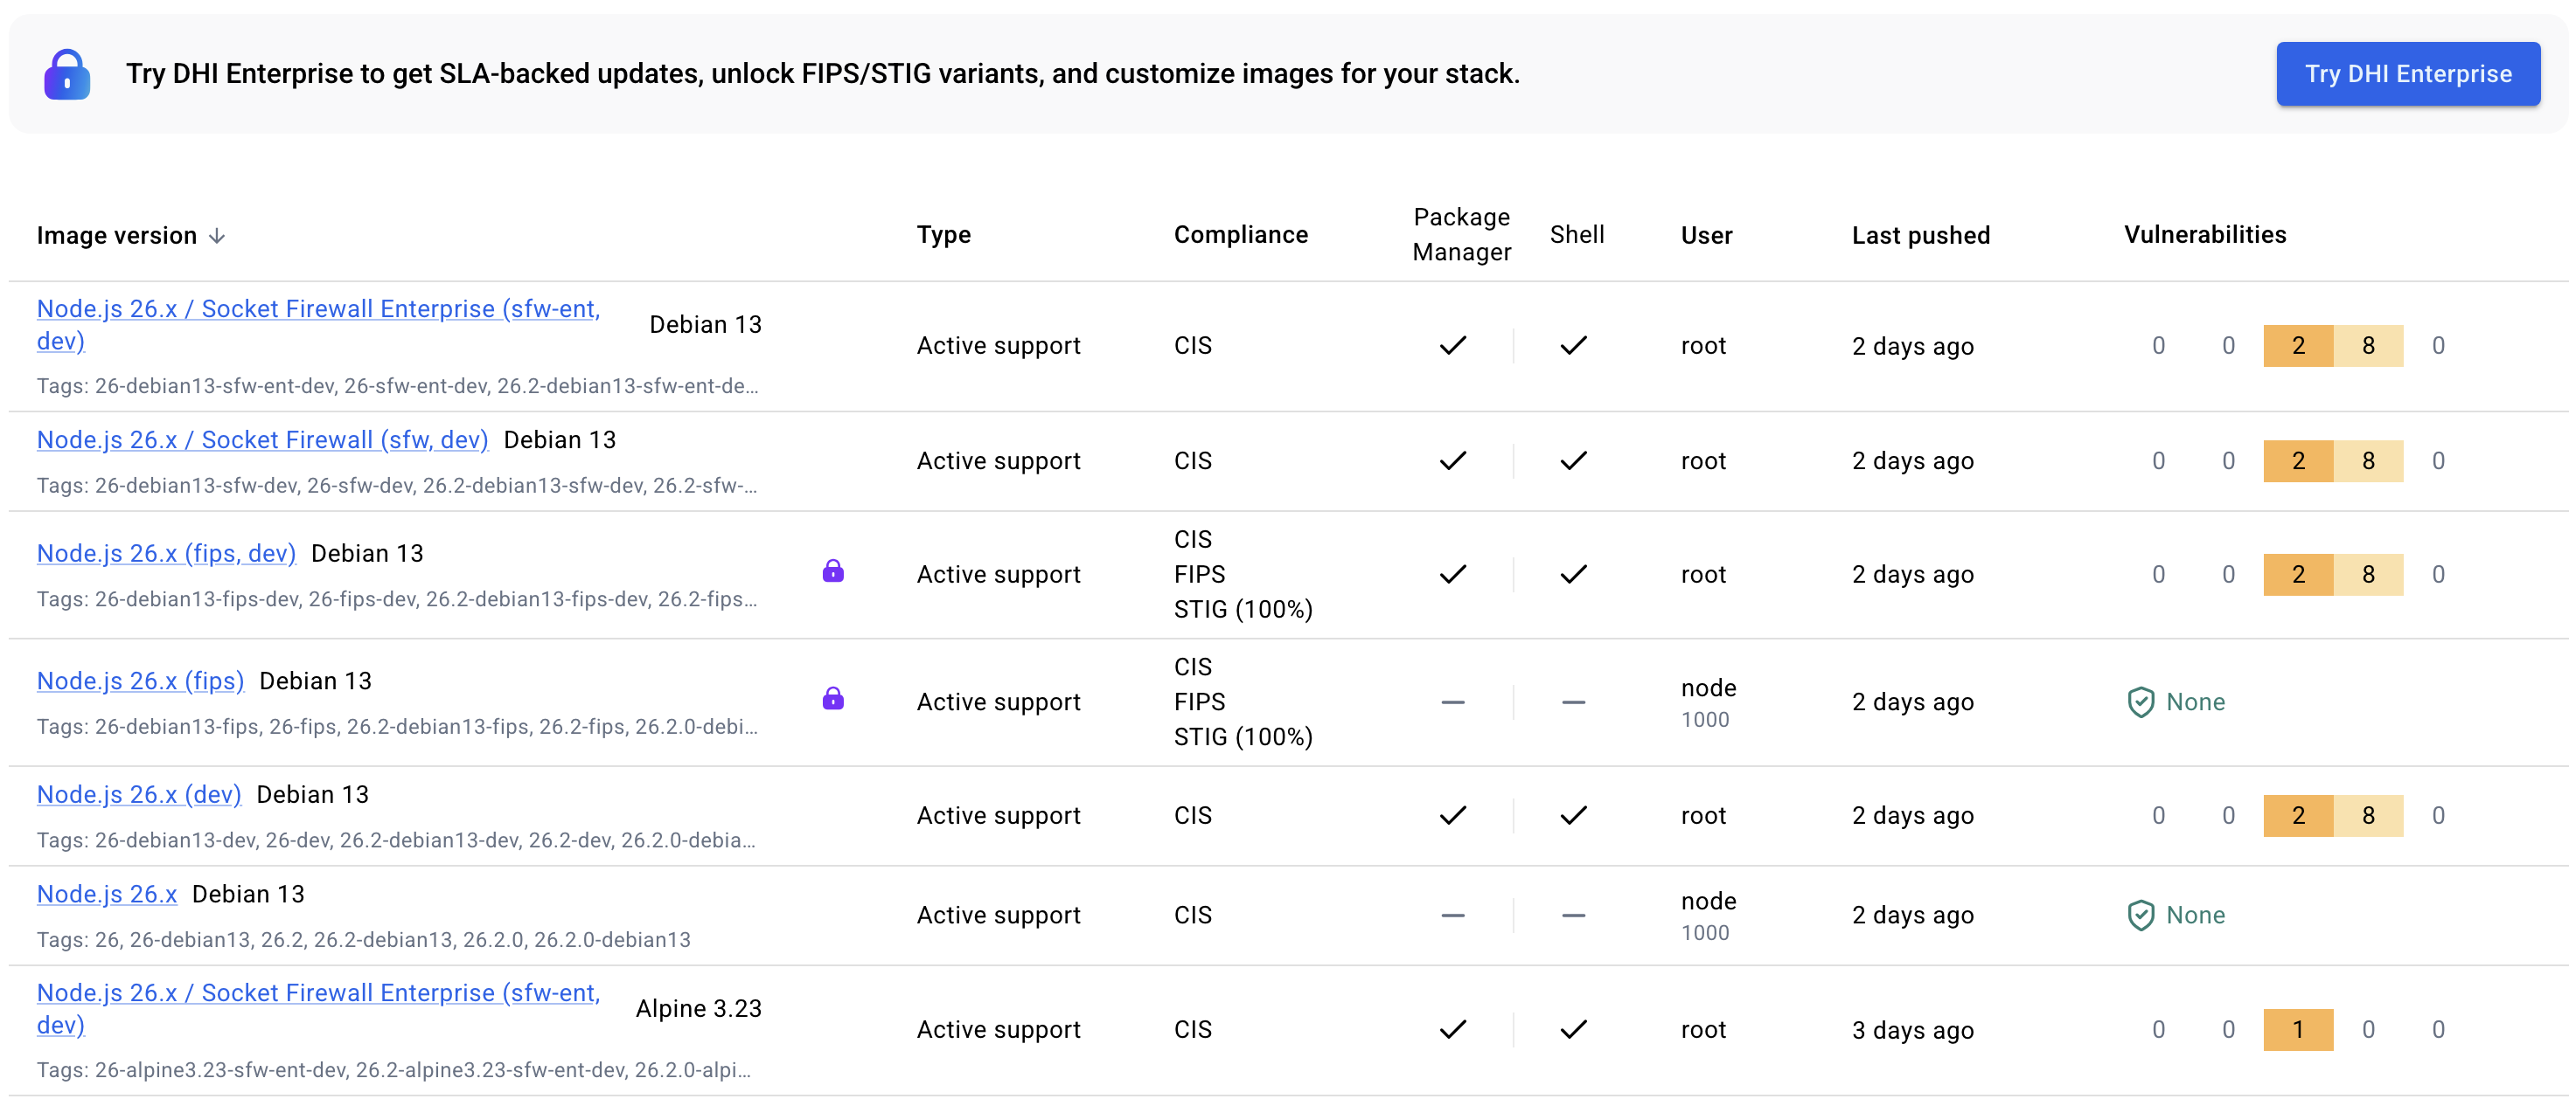
Task: Click the pale 8 vulnerability badge in the Socket Firewall (sfw, dev) row
Action: click(x=2368, y=460)
